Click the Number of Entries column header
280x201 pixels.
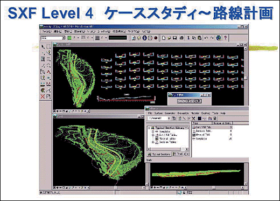pyautogui.click(x=222, y=123)
